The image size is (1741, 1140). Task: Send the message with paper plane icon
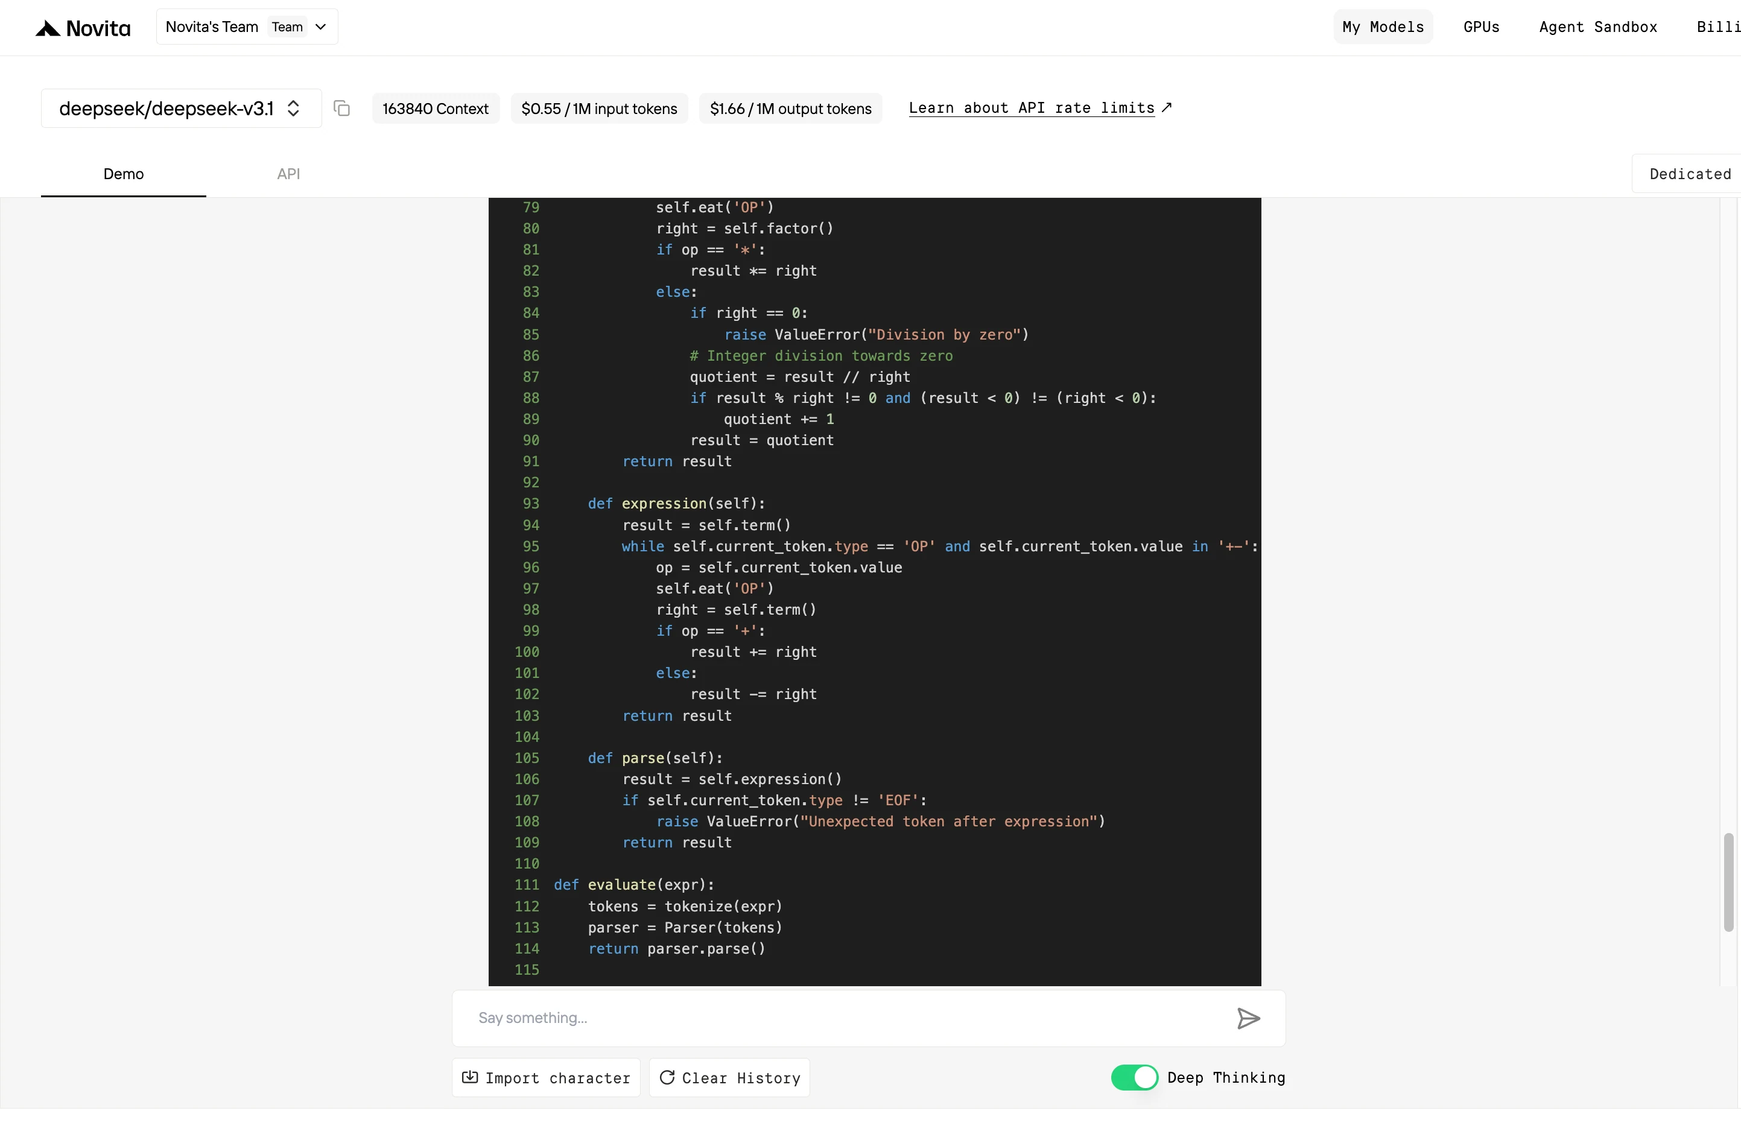click(1248, 1018)
